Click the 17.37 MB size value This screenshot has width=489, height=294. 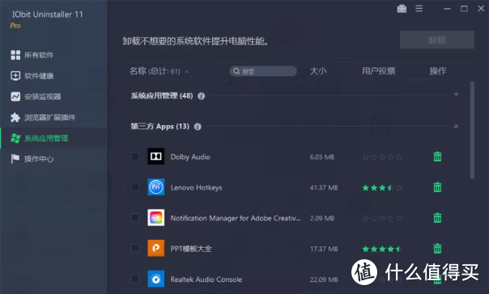[324, 249]
